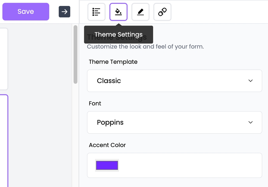Viewport: 268px width, 187px height.
Task: Click the 'Customize the look and feel' description
Action: tap(145, 47)
